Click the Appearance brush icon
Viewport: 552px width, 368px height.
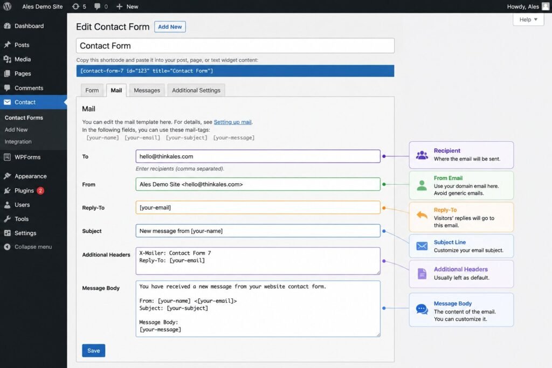pyautogui.click(x=7, y=176)
